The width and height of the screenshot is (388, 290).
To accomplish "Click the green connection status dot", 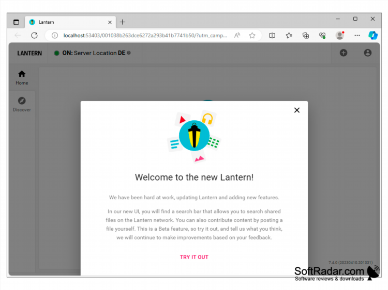I will pyautogui.click(x=57, y=53).
